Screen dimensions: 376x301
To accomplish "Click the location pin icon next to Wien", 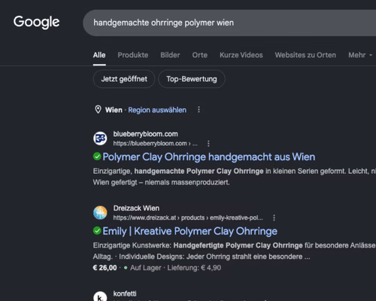I will click(x=98, y=110).
